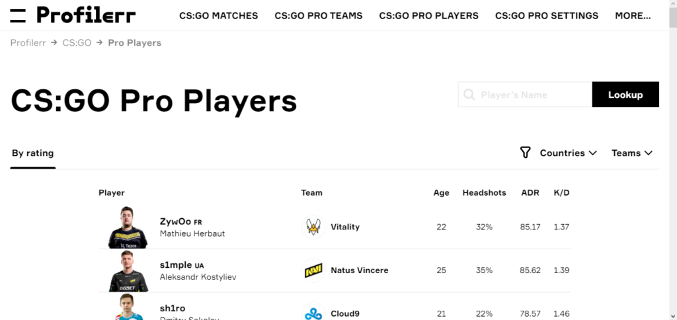The image size is (677, 320).
Task: Open CS:GO PRO TEAMS menu item
Action: 318,15
